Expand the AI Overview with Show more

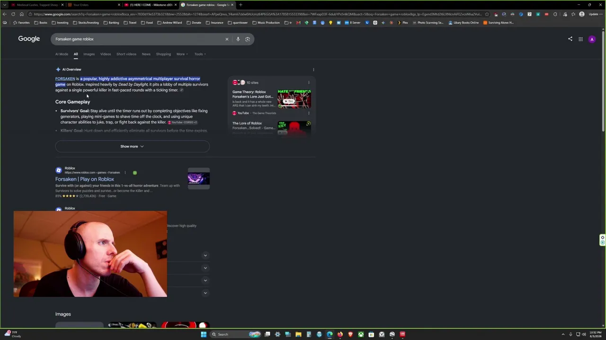(132, 146)
